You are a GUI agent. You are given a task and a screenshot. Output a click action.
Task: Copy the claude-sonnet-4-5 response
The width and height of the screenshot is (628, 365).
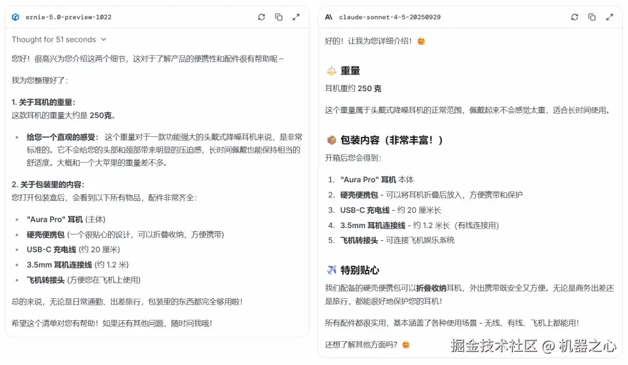pos(592,17)
